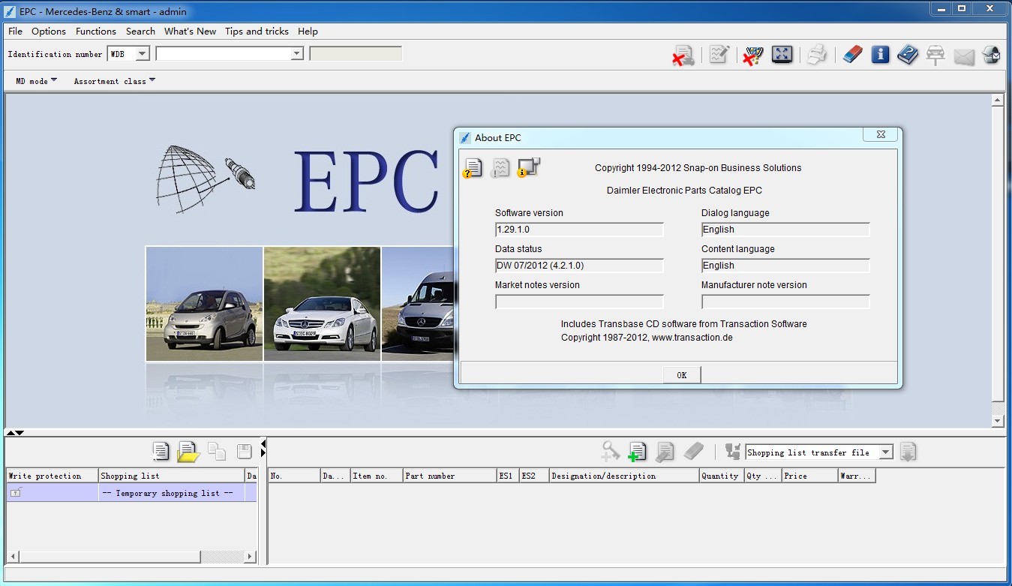The image size is (1012, 586).
Task: Click the car on lift icon
Action: [x=935, y=56]
